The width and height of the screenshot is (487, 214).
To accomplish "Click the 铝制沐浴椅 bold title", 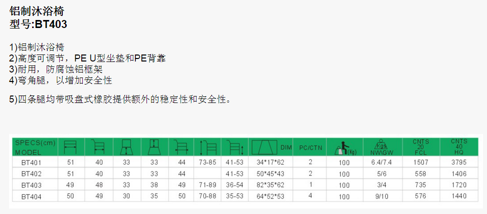I will pyautogui.click(x=37, y=10).
